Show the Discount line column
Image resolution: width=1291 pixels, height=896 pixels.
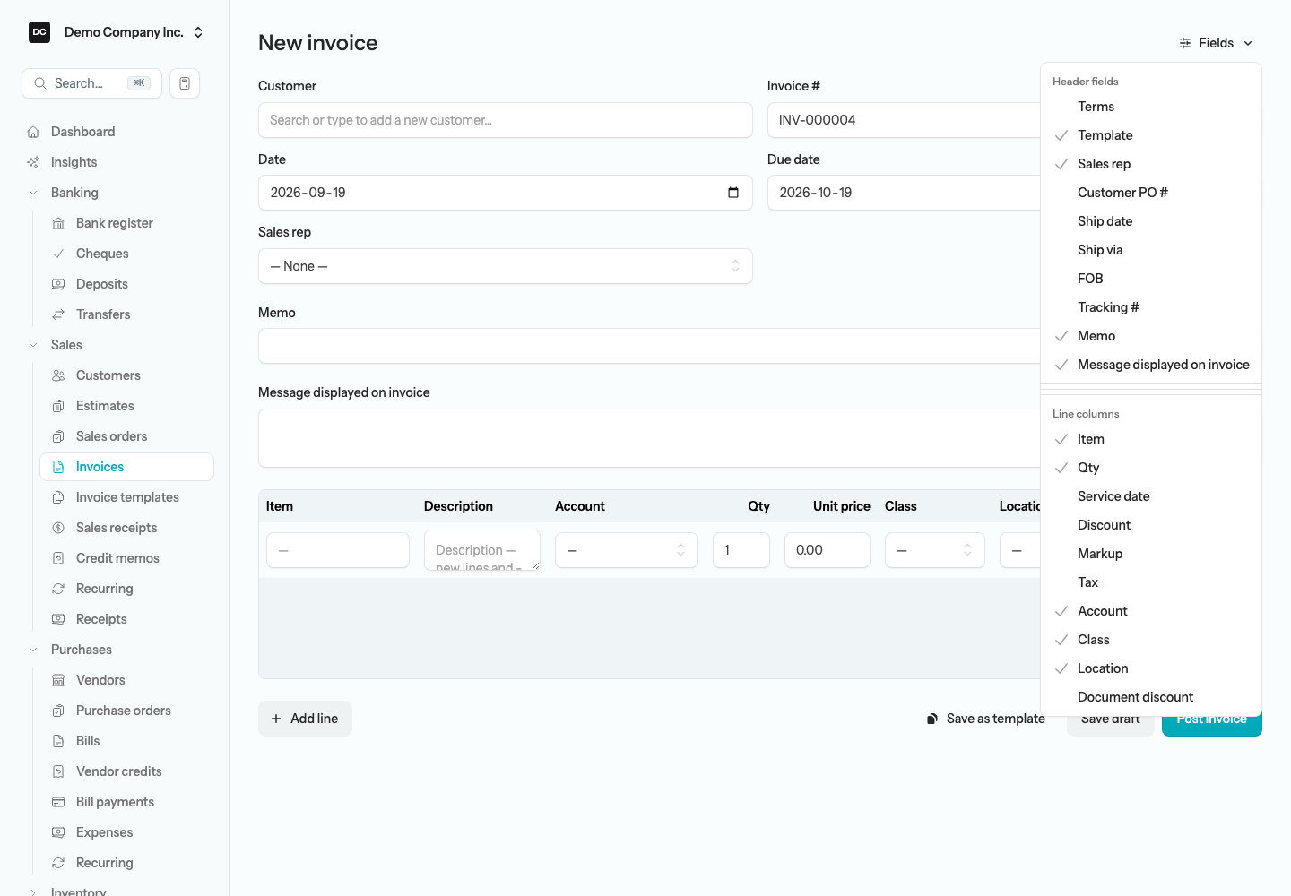coord(1151,525)
